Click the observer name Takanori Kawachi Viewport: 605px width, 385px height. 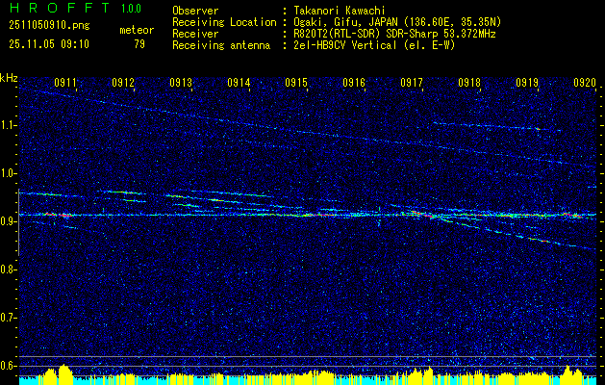point(339,11)
